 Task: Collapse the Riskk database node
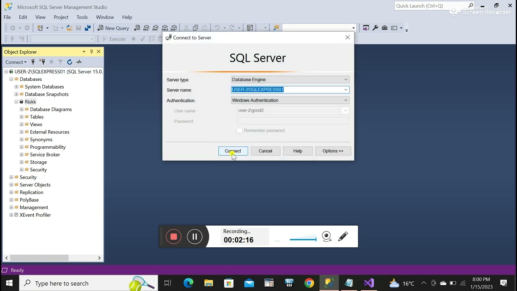(17, 102)
